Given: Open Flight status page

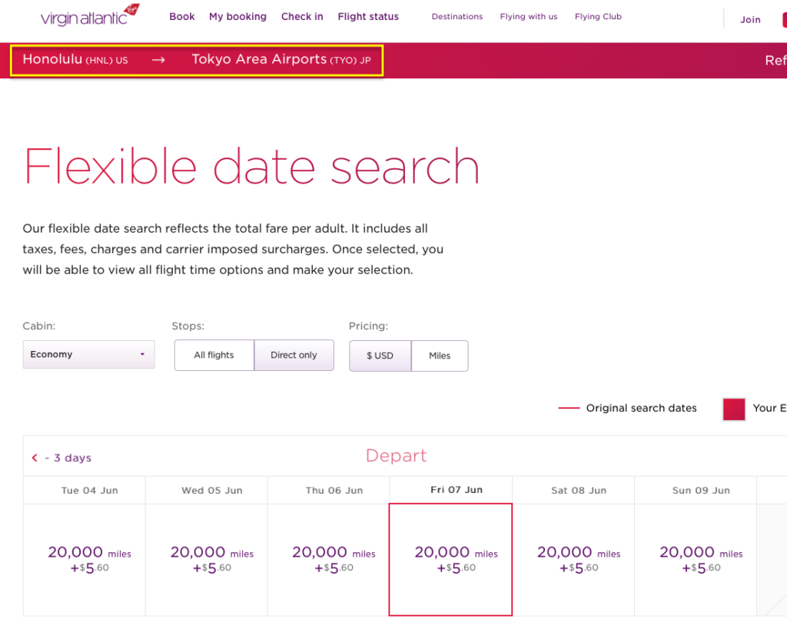Looking at the screenshot, I should [x=368, y=17].
